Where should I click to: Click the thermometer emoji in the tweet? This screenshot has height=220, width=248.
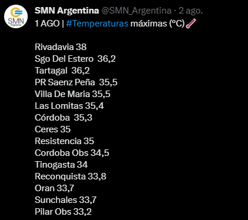click(191, 24)
